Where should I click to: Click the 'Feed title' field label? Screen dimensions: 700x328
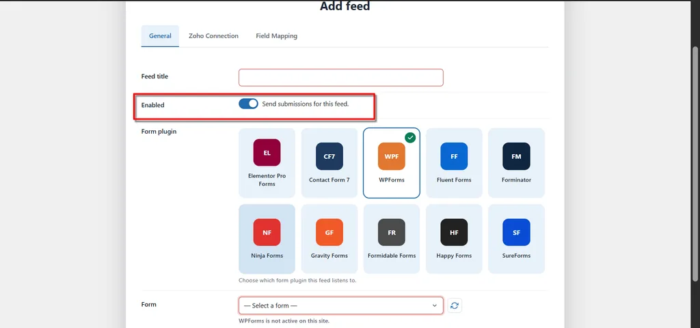coord(155,76)
